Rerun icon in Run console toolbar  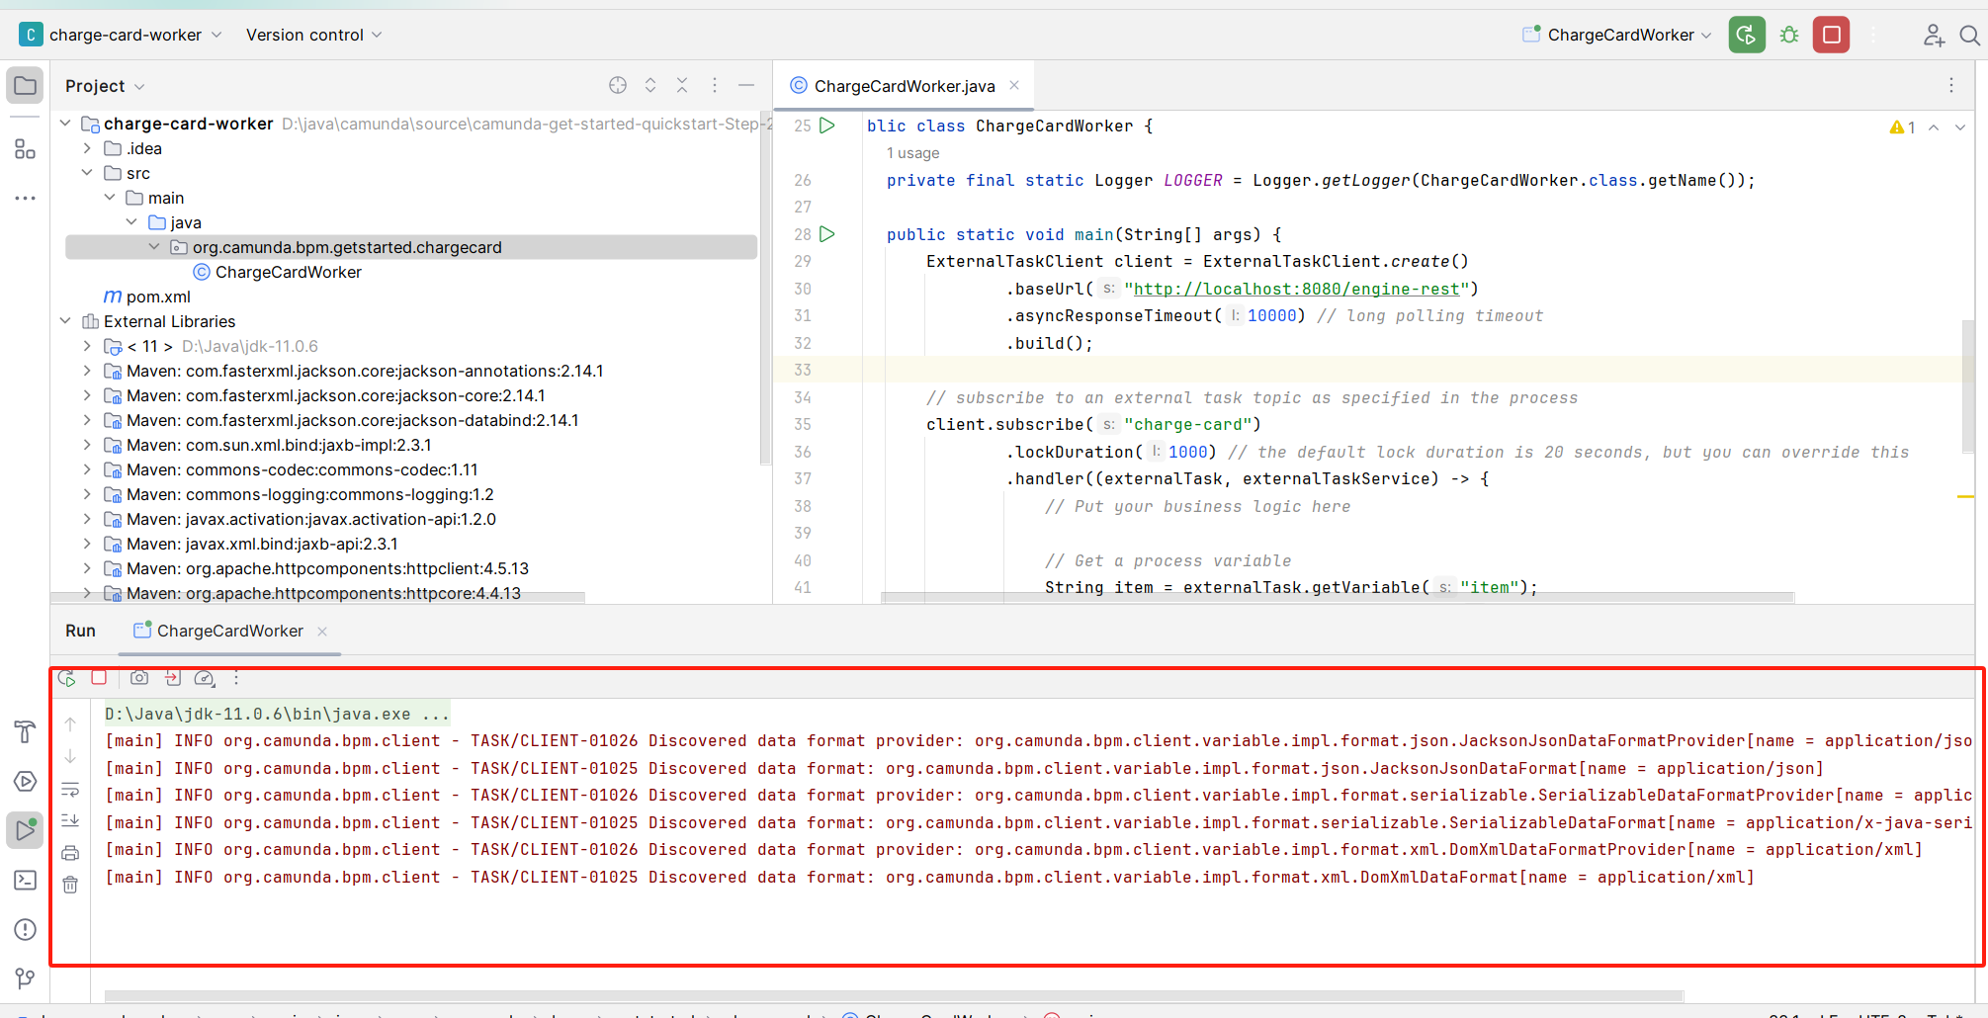click(67, 678)
